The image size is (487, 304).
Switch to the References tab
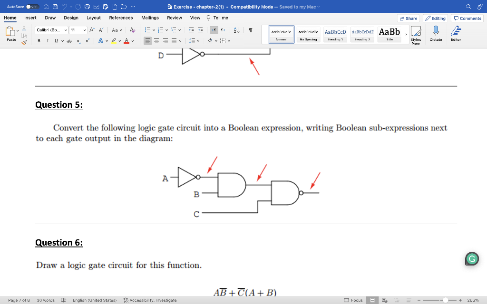point(120,18)
